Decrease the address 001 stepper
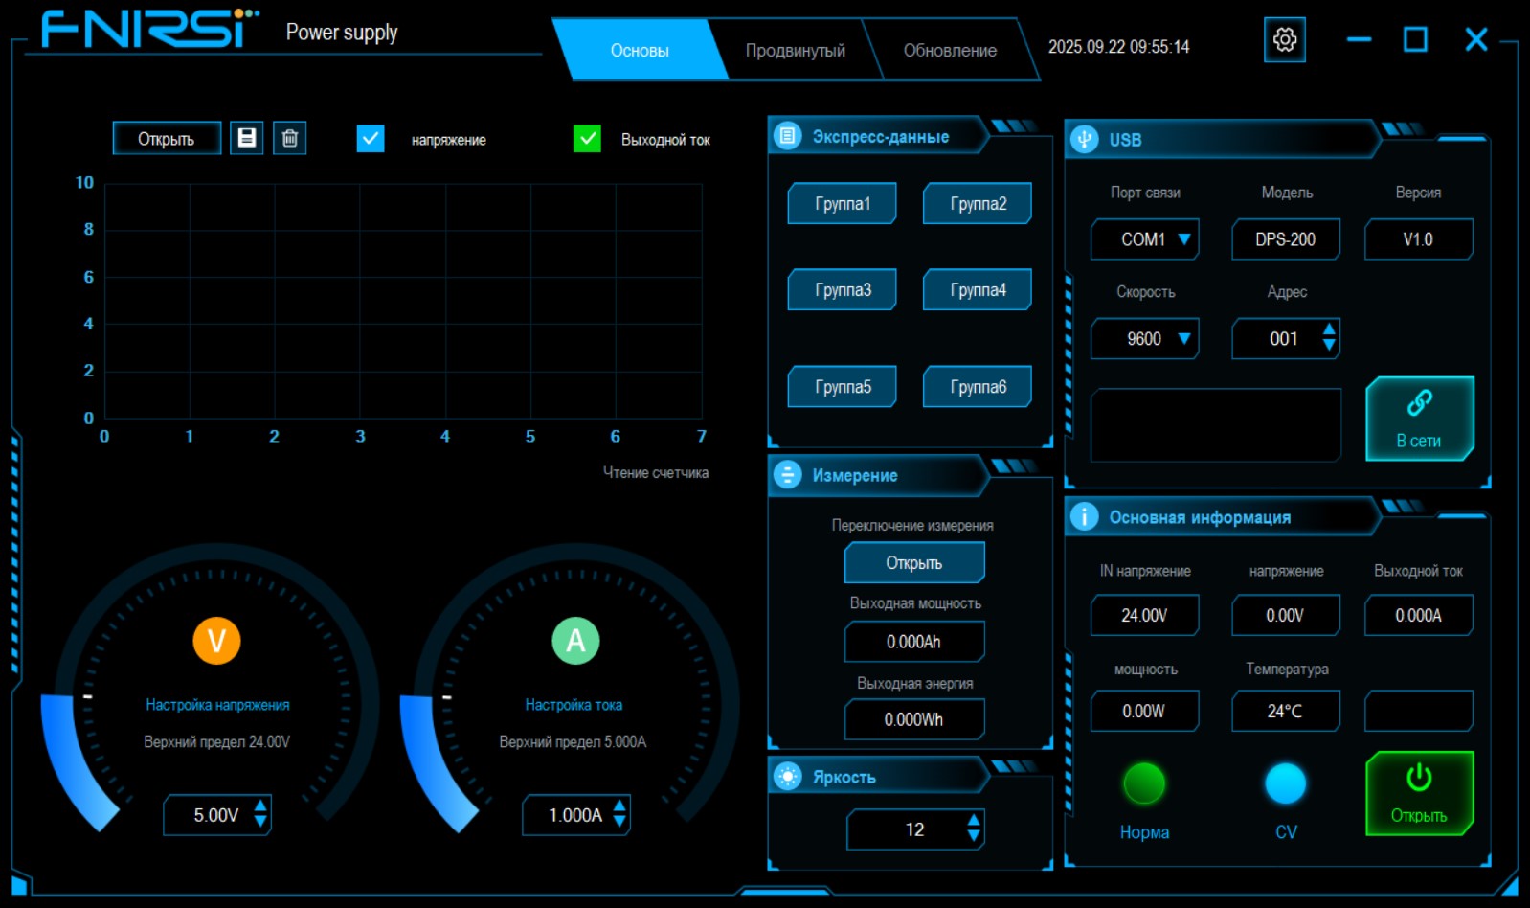1530x908 pixels. click(1329, 346)
